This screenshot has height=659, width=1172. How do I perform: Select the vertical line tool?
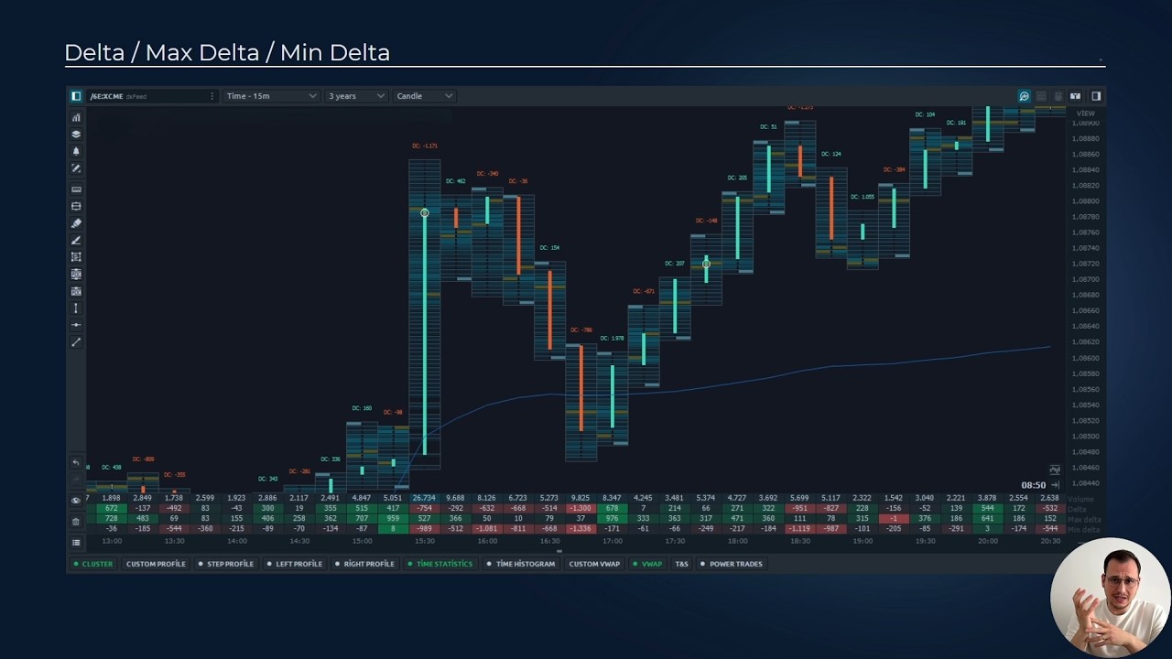[x=76, y=308]
